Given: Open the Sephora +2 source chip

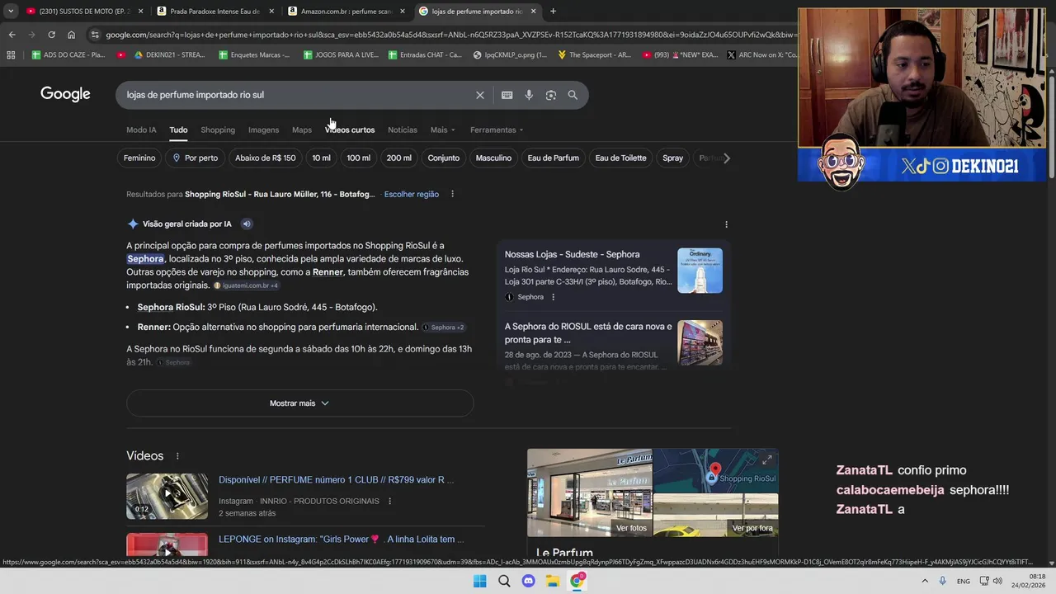Looking at the screenshot, I should pos(444,328).
